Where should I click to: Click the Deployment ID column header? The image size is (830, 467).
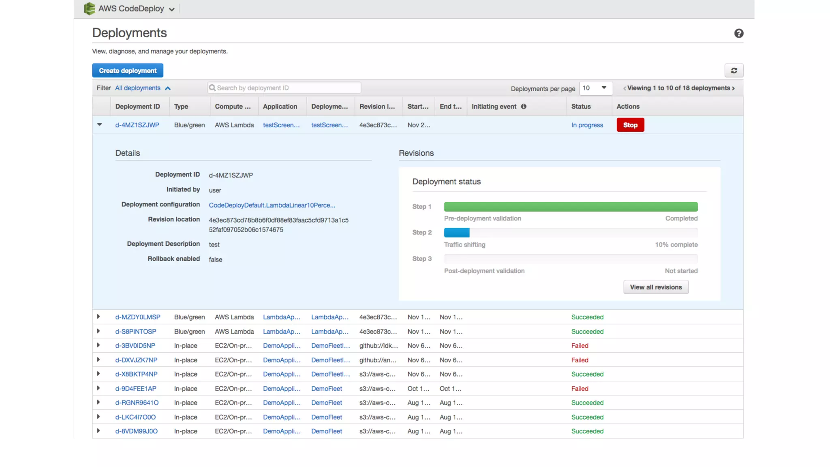137,107
